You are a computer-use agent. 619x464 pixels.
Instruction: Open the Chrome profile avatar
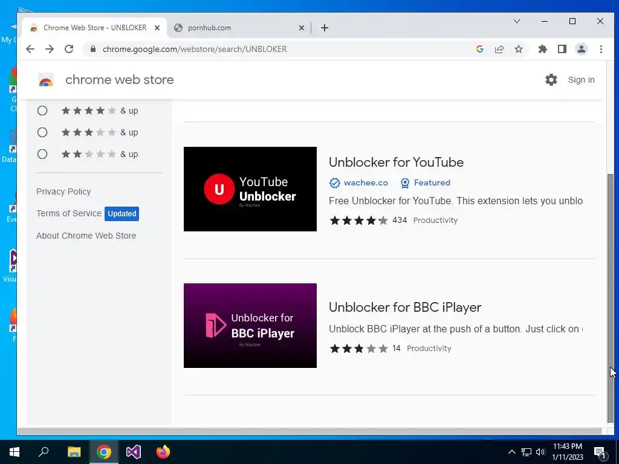[x=582, y=49]
